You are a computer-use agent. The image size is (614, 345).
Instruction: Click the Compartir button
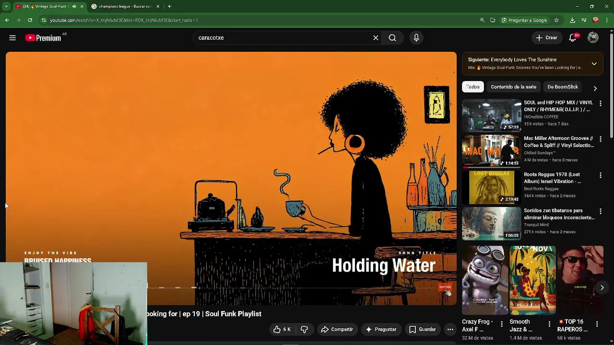[x=337, y=329]
